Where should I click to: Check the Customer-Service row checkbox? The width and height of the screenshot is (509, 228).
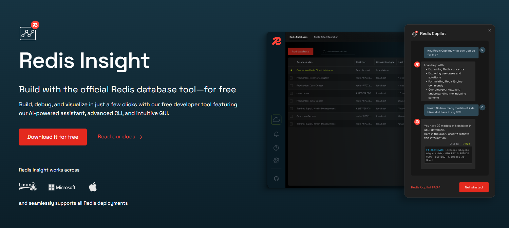pos(291,116)
